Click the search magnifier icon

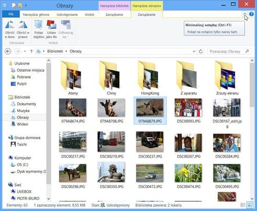[x=247, y=51]
